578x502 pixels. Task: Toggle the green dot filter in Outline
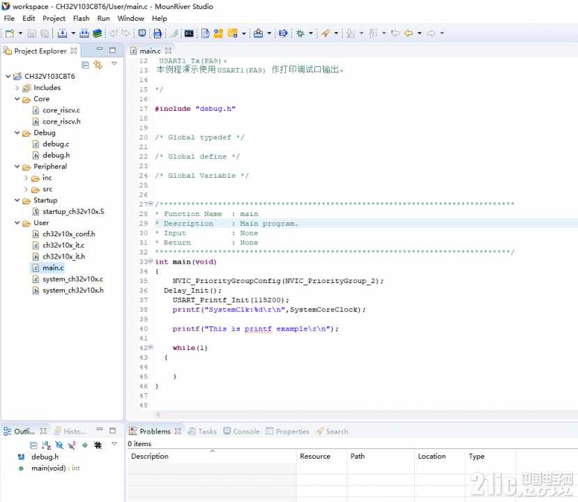point(85,446)
